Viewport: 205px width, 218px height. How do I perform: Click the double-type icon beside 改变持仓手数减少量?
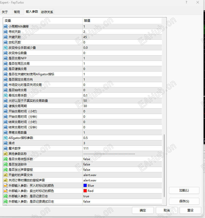pyautogui.click(x=5, y=48)
